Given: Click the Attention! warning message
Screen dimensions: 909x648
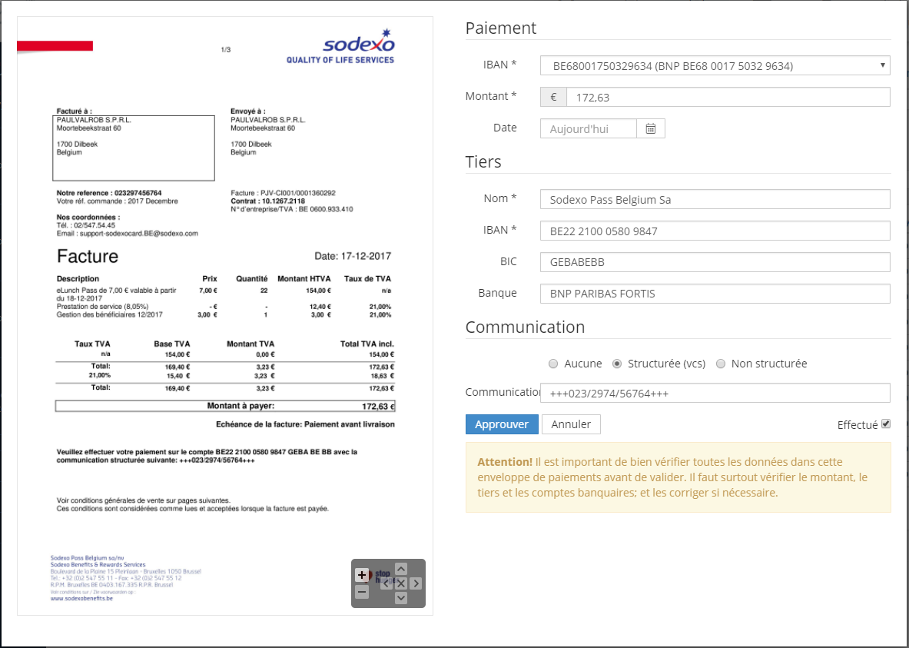Looking at the screenshot, I should (678, 477).
